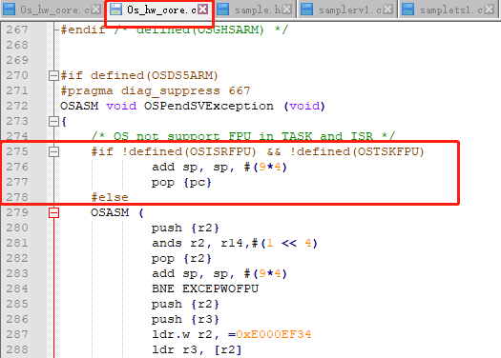Select the highlighted active Os_hw_core.c tab
The image size is (501, 358).
coord(158,10)
